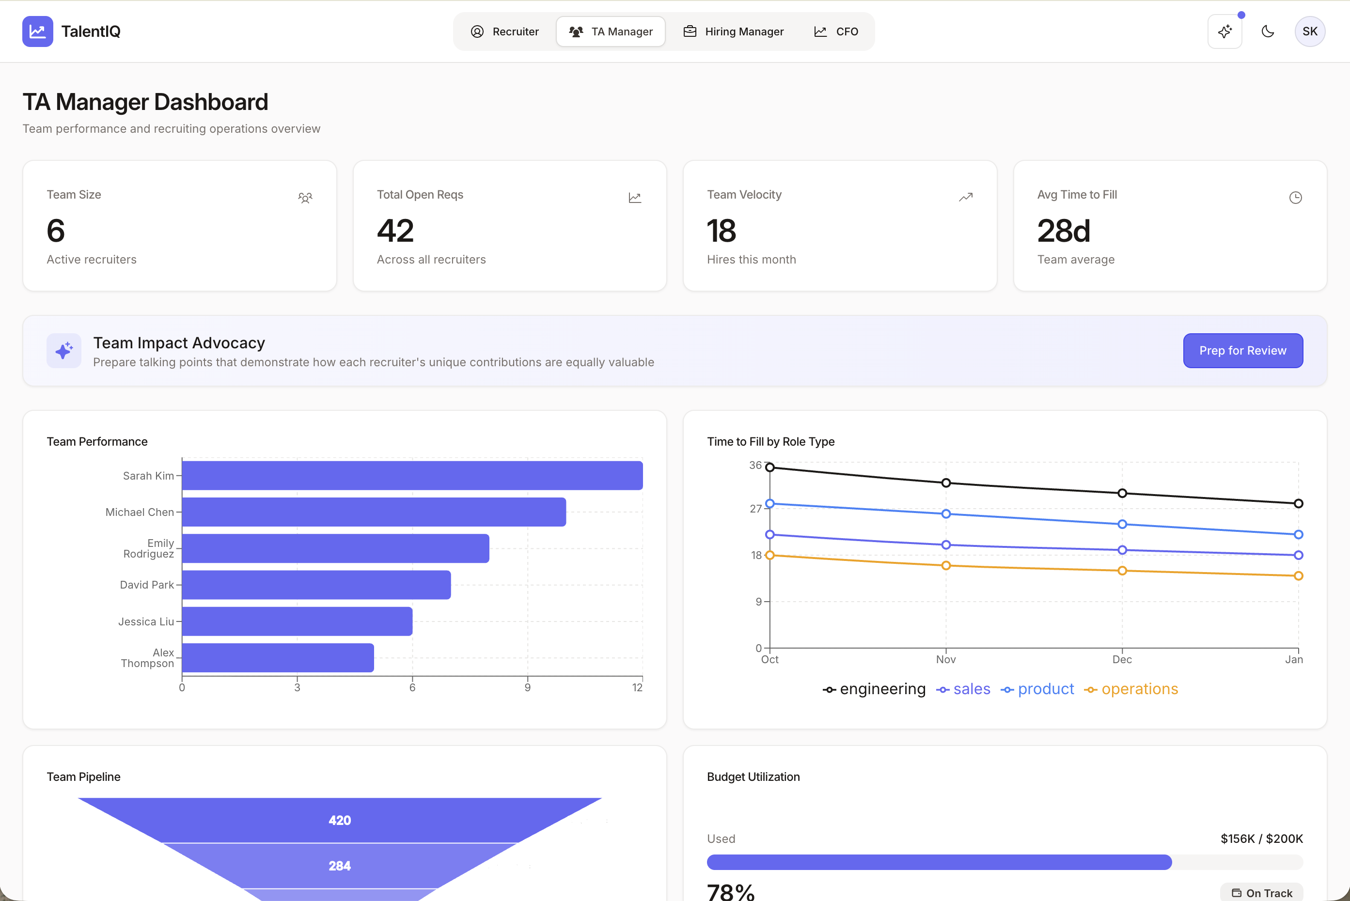This screenshot has width=1350, height=901.
Task: Click the Team Impact Advocacy sparkle icon
Action: click(x=64, y=351)
